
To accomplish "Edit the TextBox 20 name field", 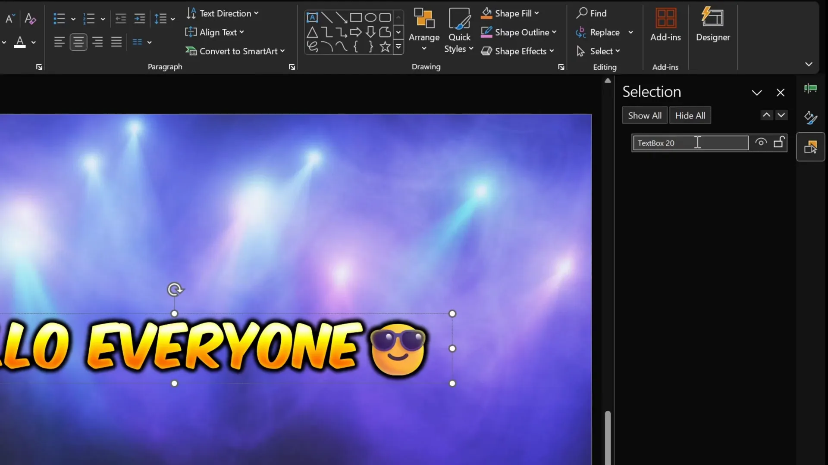I will [690, 143].
